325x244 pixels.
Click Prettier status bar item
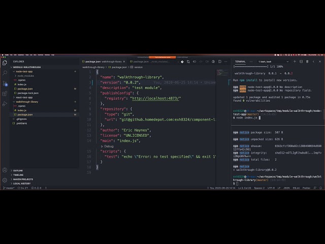click(x=306, y=188)
